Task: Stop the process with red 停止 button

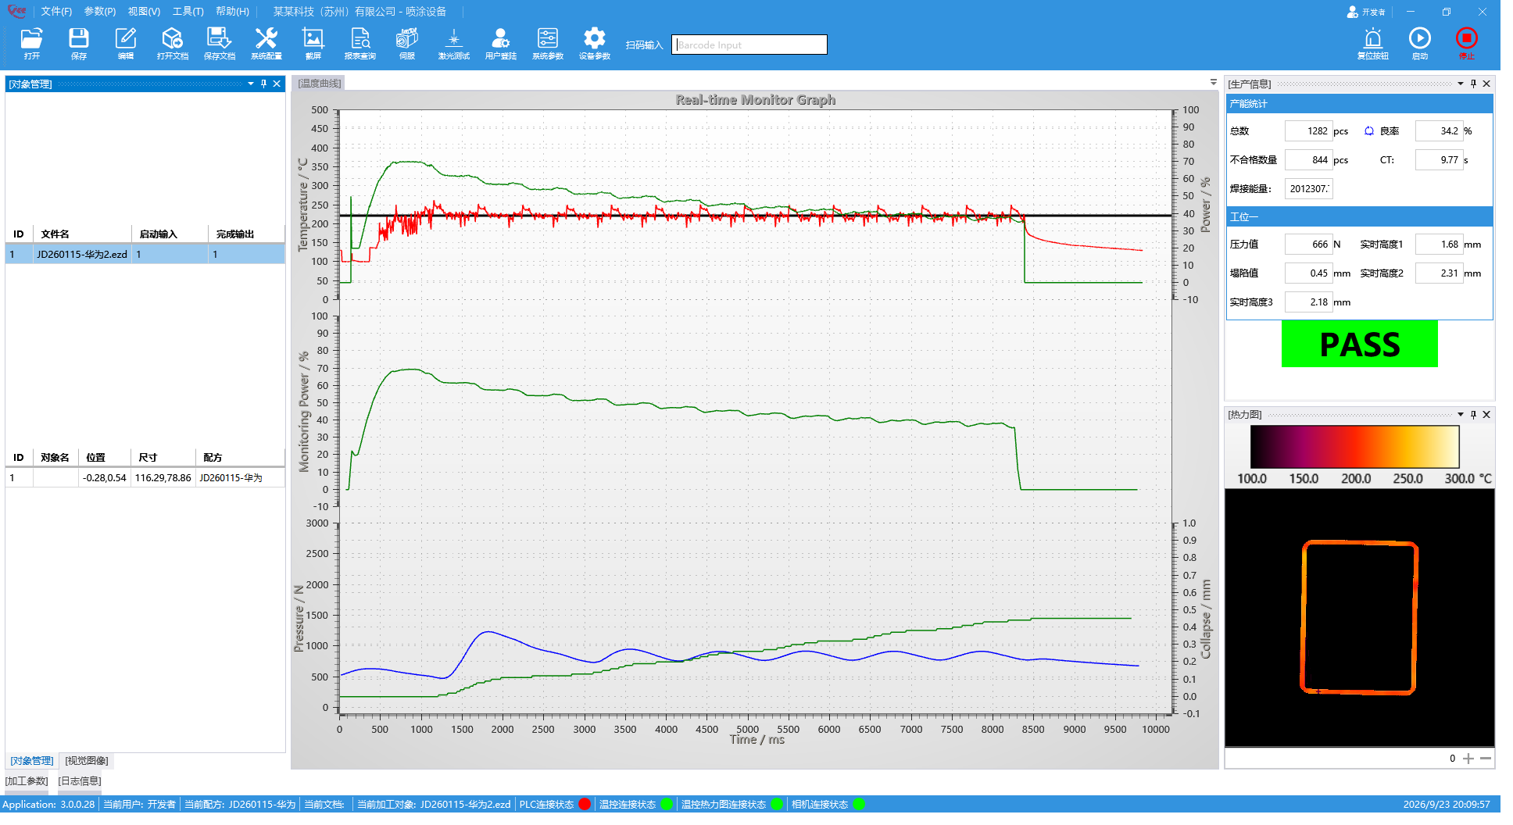Action: pyautogui.click(x=1466, y=44)
